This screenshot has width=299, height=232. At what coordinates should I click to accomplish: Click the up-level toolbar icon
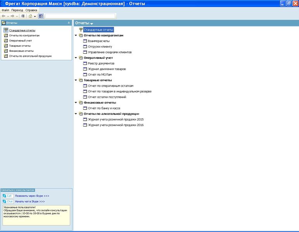click(x=23, y=16)
